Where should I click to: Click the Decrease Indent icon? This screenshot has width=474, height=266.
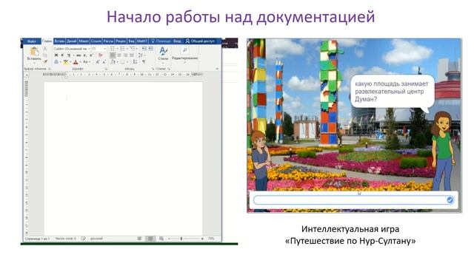(x=144, y=49)
